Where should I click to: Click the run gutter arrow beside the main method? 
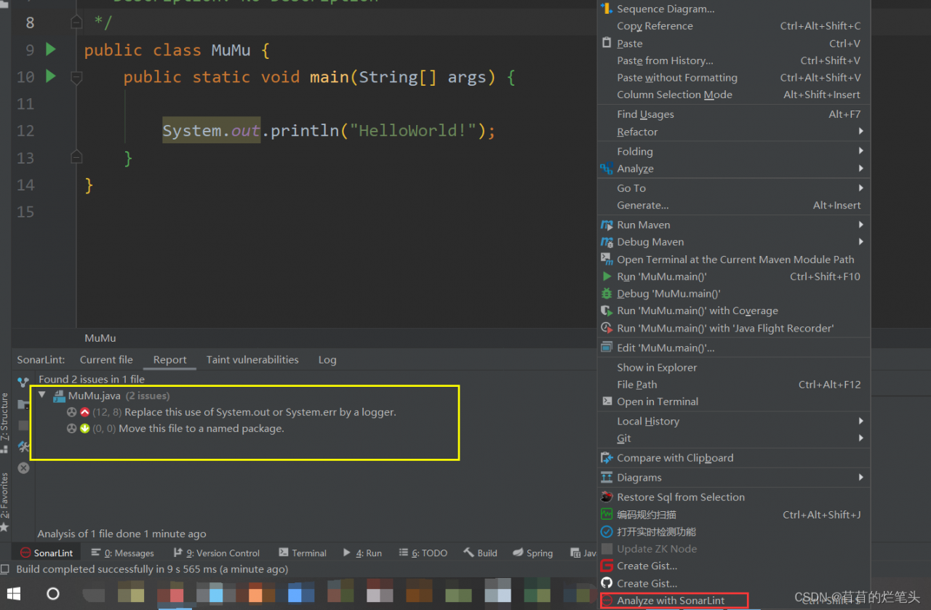click(x=50, y=76)
